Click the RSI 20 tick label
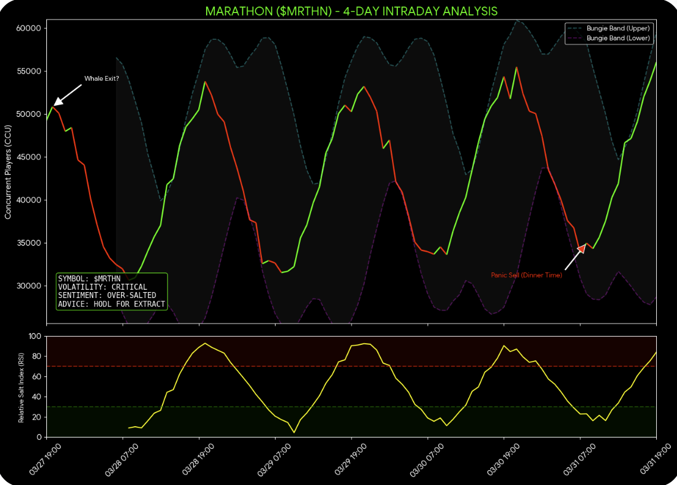Image resolution: width=677 pixels, height=485 pixels. coord(37,417)
